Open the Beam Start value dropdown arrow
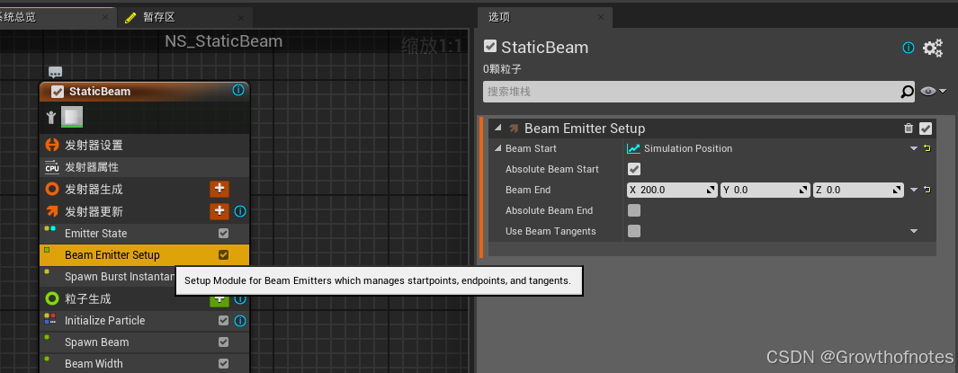 (x=914, y=148)
